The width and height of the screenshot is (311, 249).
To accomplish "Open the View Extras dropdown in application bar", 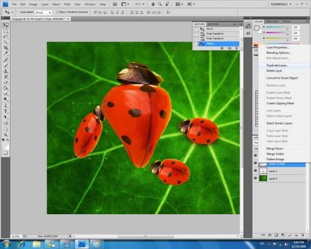I will pos(125,4).
